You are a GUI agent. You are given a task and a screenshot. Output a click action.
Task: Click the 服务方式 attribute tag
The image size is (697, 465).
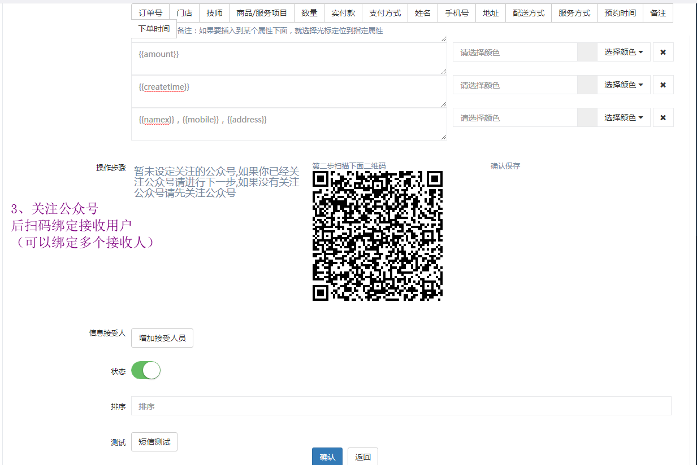574,13
